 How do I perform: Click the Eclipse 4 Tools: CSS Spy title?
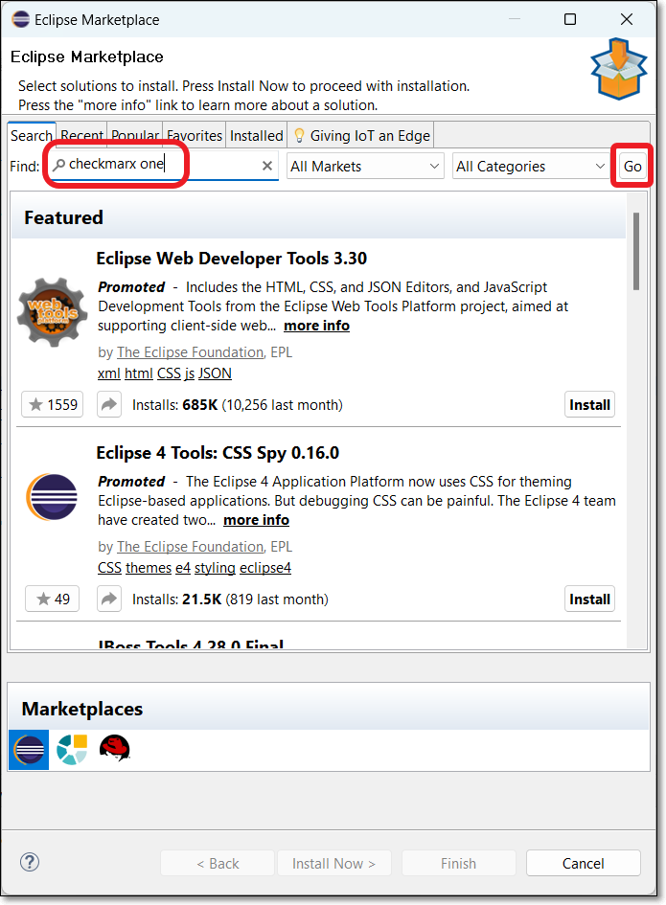pyautogui.click(x=218, y=452)
